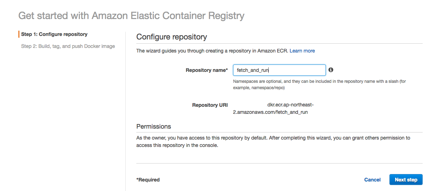Focus the Repository name input field
Screen dimensions: 441x191
(279, 70)
